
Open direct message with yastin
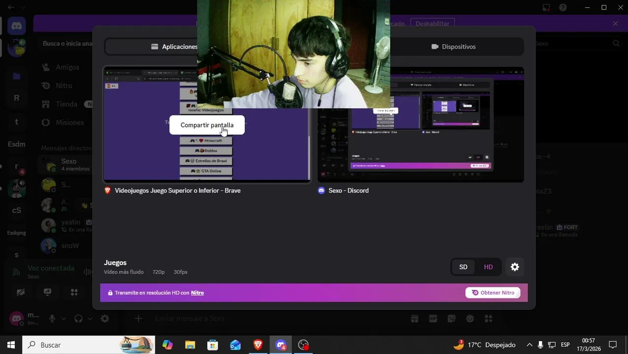pos(66,225)
